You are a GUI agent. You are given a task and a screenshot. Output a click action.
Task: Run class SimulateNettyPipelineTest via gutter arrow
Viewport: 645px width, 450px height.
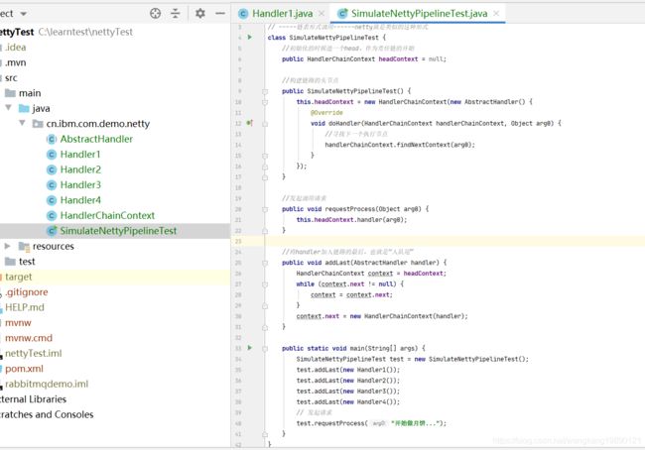[x=250, y=37]
